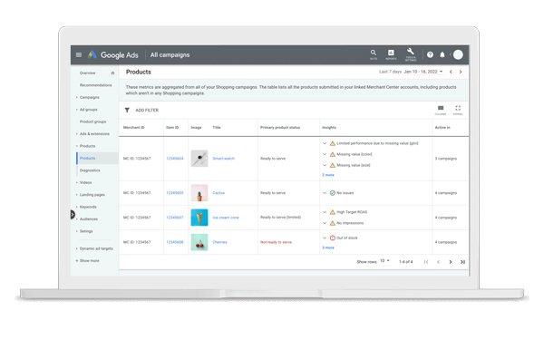Expand the Limited performance missing value insight
544x340 pixels.
tap(325, 143)
